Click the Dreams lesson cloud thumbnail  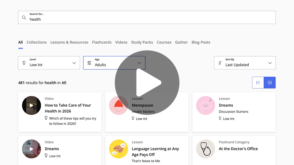(205, 105)
